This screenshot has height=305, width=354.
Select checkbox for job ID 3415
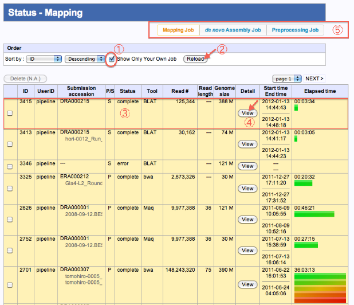[x=9, y=114]
